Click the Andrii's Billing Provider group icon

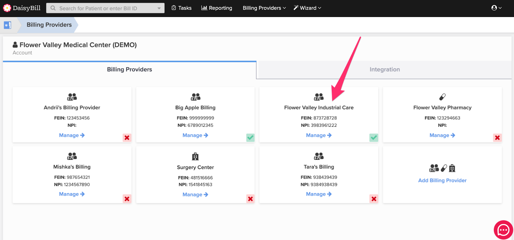(72, 97)
